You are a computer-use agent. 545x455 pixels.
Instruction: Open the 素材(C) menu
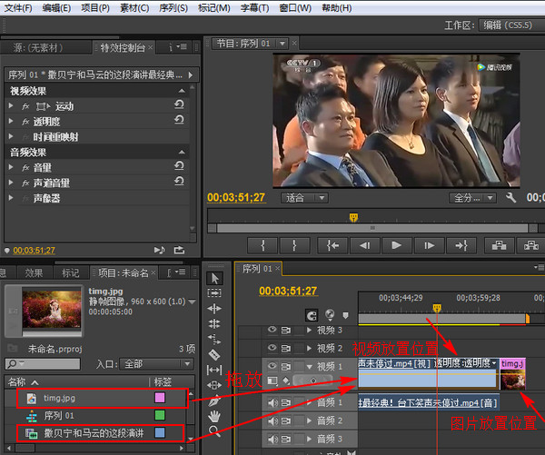134,8
